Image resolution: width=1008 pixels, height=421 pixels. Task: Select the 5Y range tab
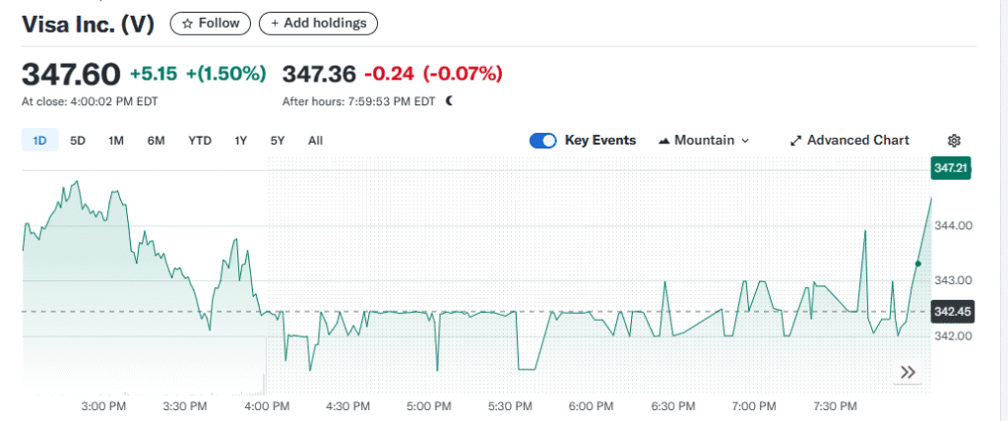point(277,140)
